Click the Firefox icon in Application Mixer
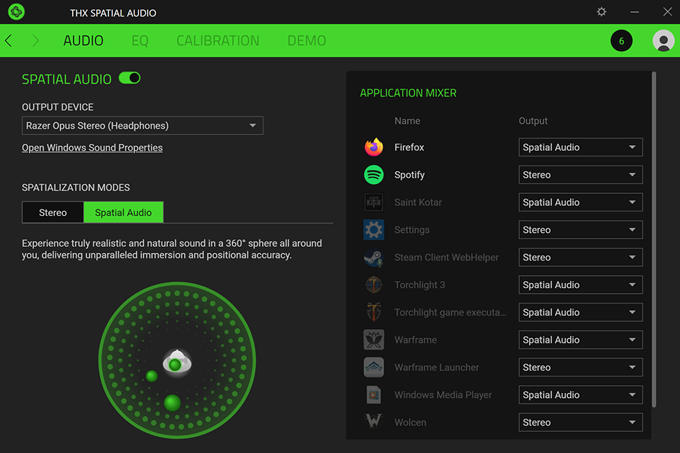 (x=373, y=147)
